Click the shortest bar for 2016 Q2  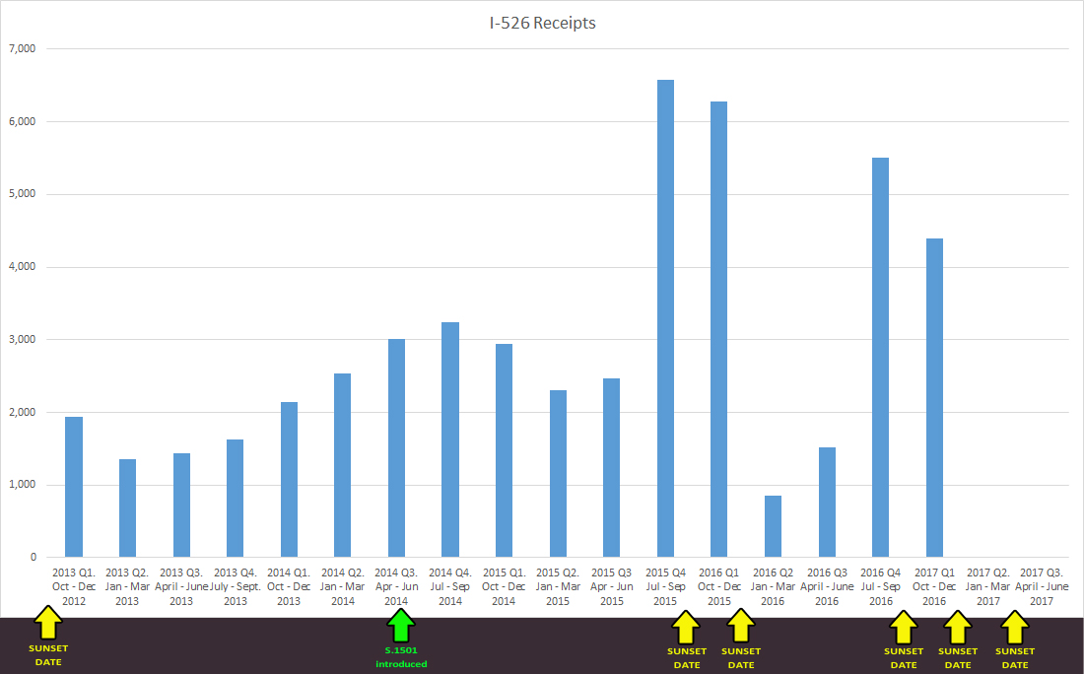point(773,526)
